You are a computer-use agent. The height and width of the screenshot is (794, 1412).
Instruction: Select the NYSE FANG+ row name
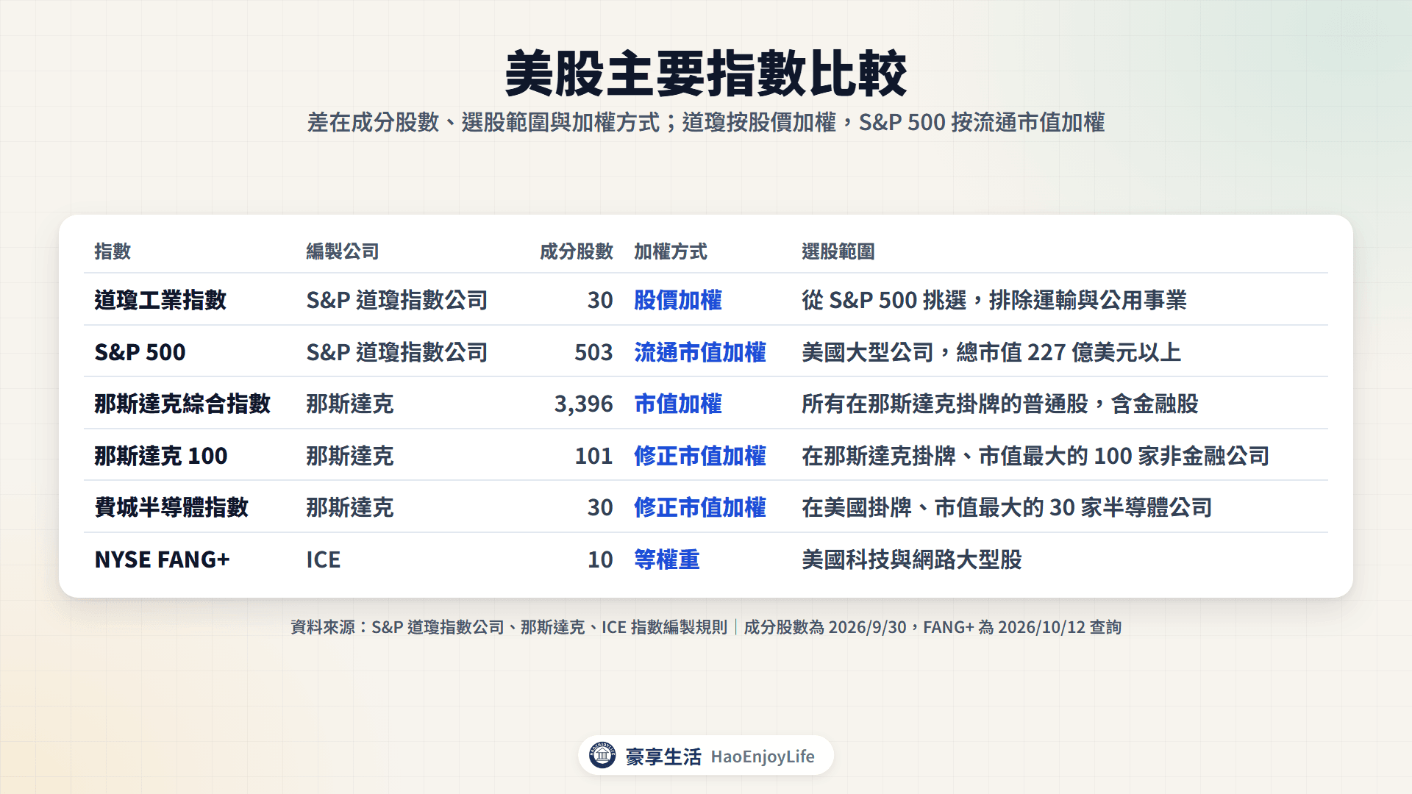click(x=163, y=559)
